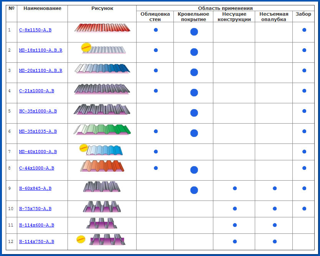Screen dimensions: 320x256
Task: Open the МП-35х1035-А,В product link
Action: pyautogui.click(x=38, y=132)
